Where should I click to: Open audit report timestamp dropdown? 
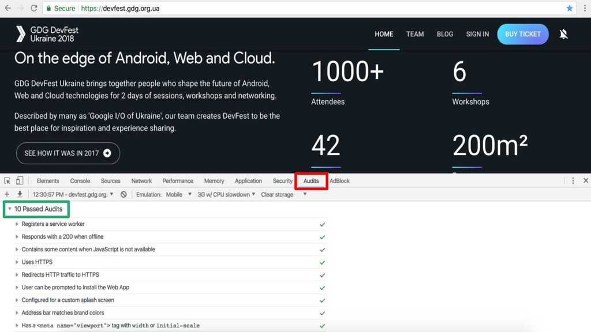[73, 195]
